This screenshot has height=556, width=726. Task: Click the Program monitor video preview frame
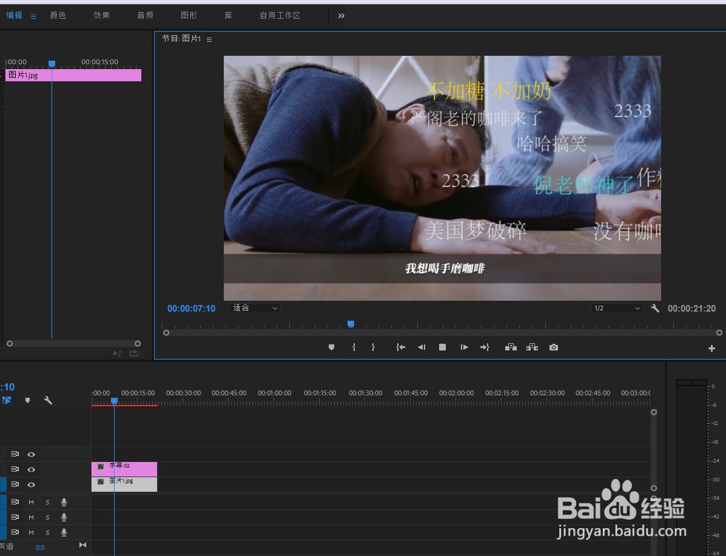coord(442,178)
